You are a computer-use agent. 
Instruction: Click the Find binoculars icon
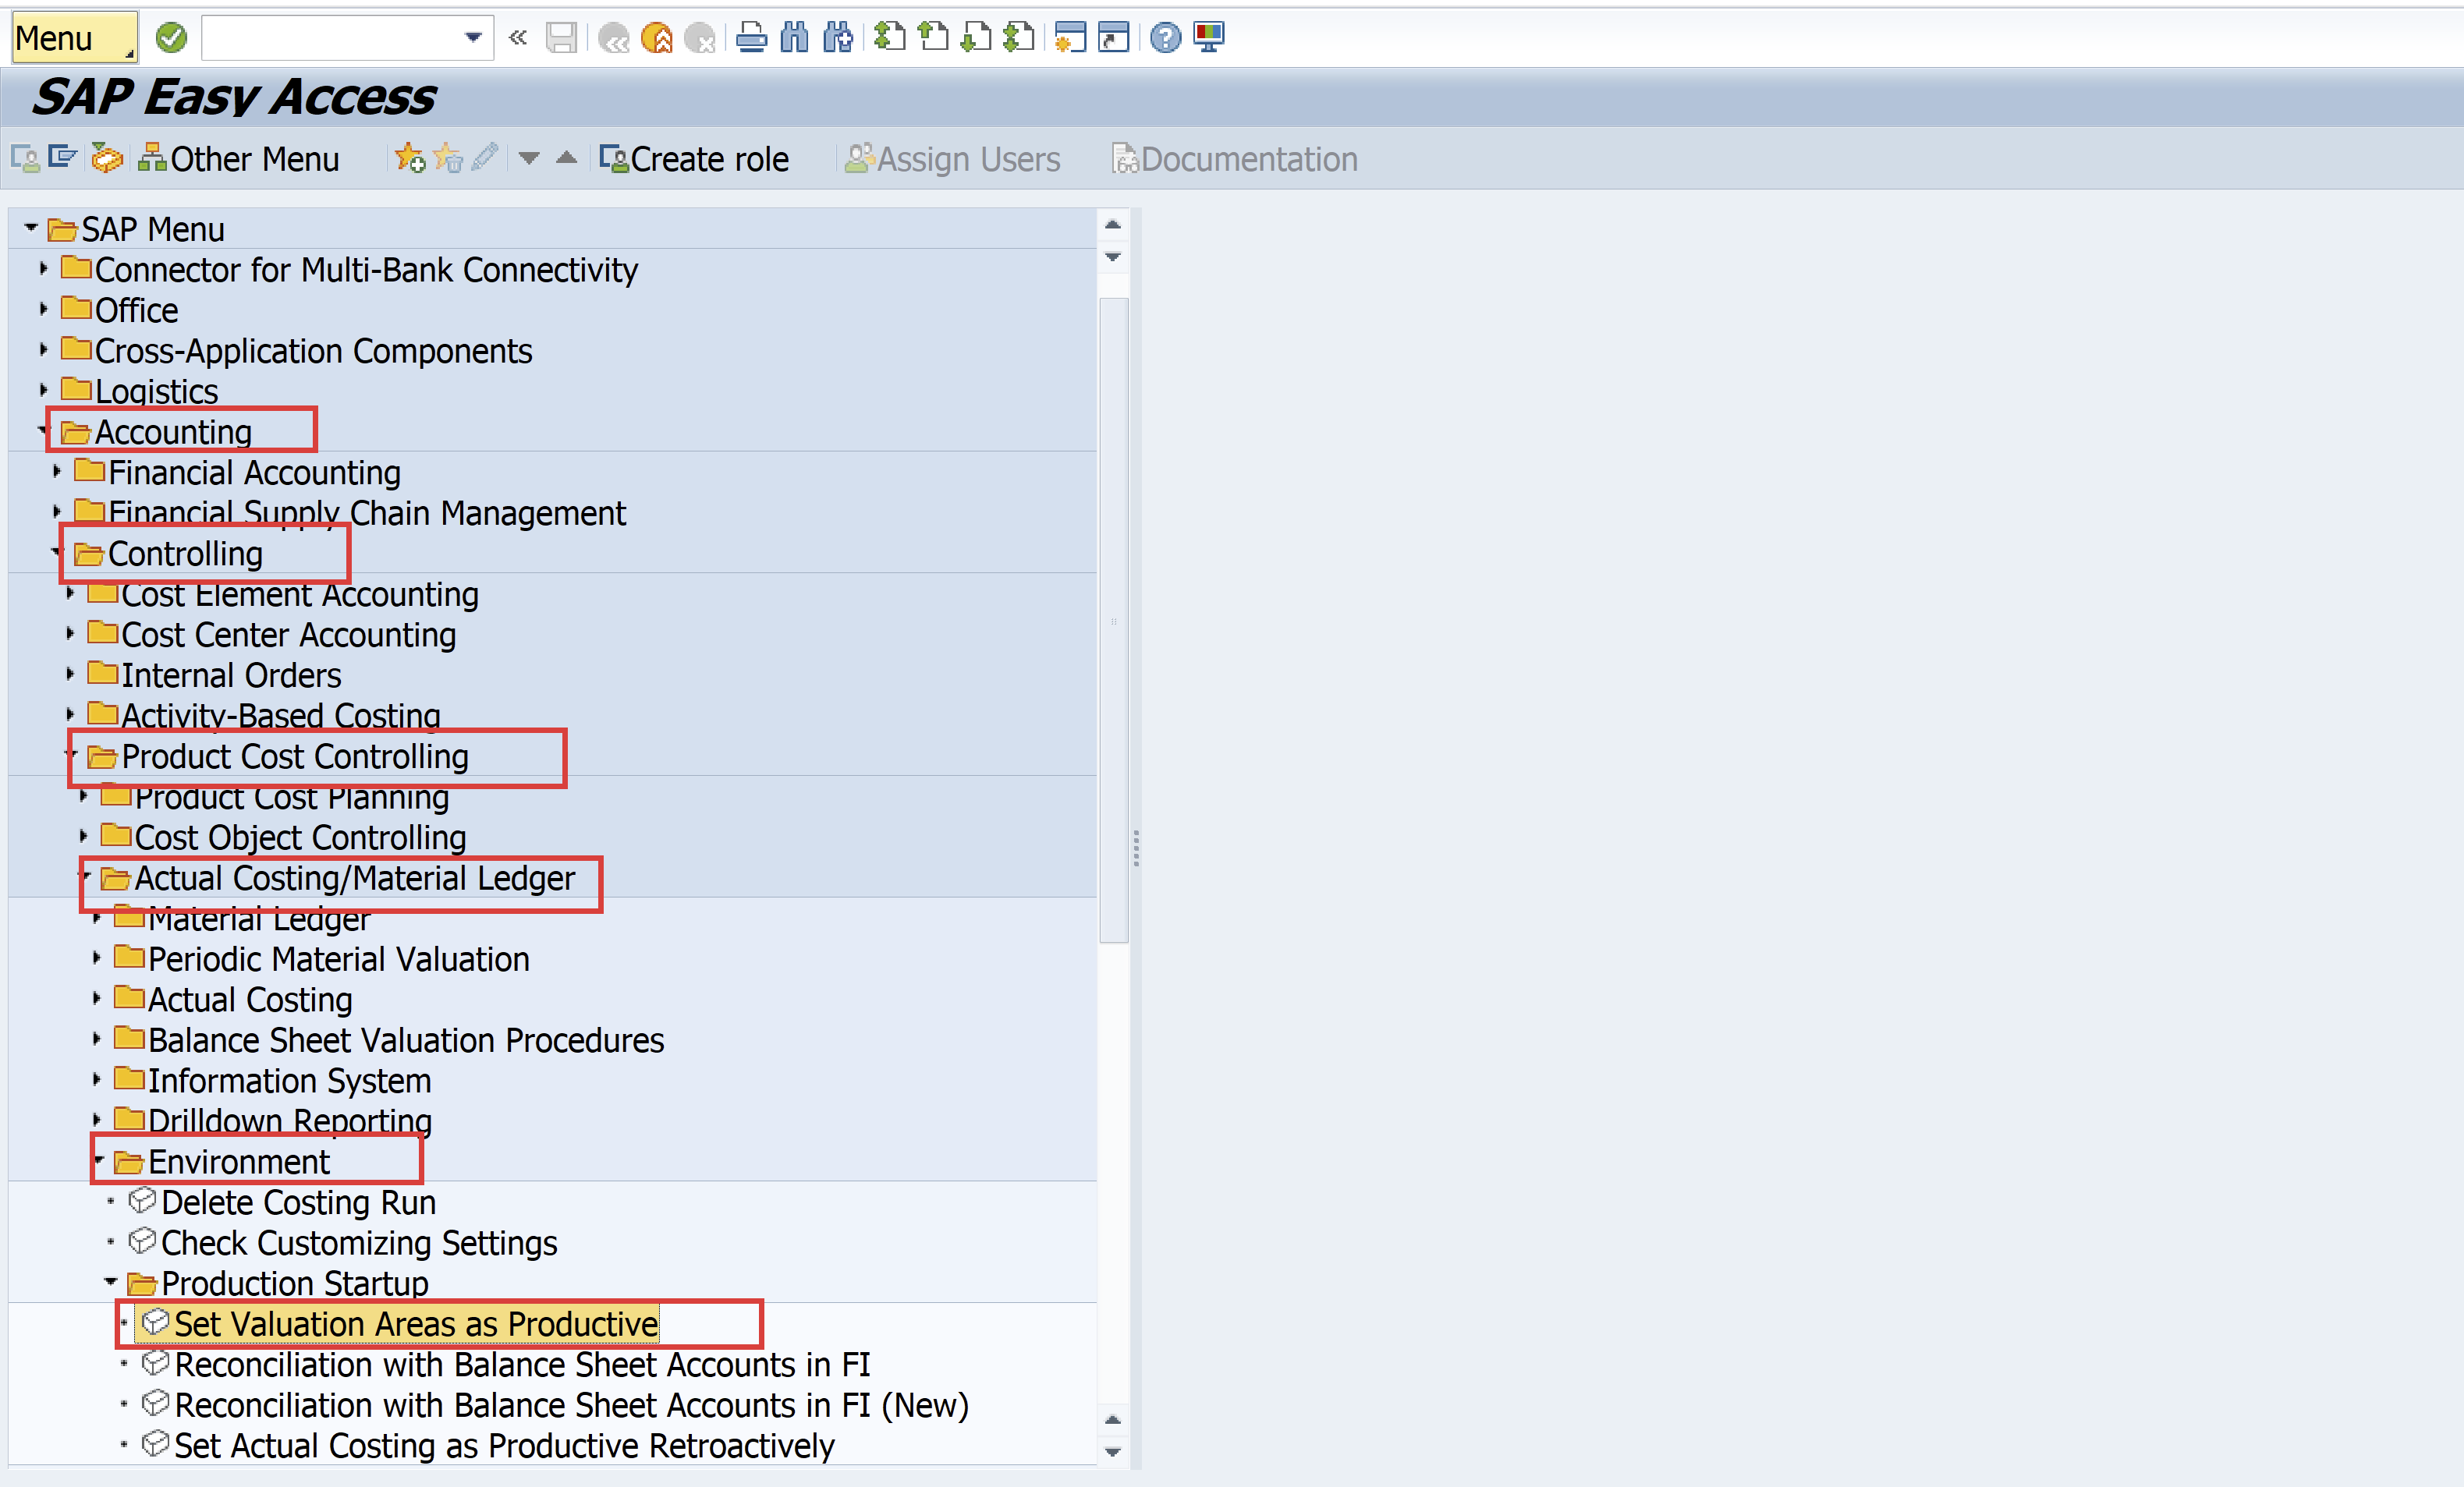click(794, 38)
